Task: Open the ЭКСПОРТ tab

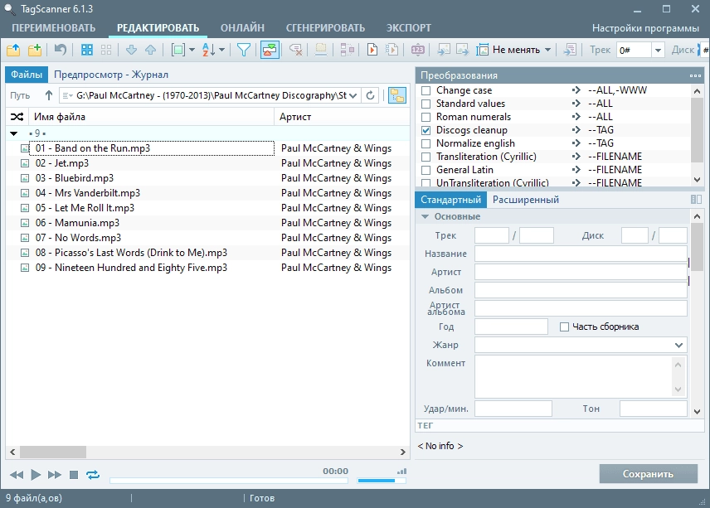Action: (408, 28)
